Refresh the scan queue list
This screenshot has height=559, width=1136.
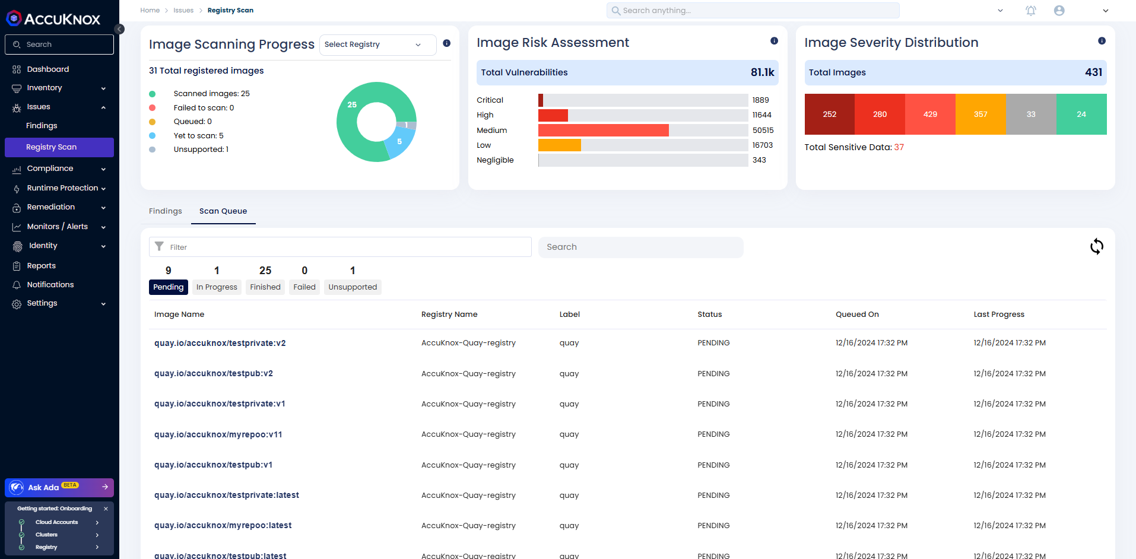coord(1097,246)
